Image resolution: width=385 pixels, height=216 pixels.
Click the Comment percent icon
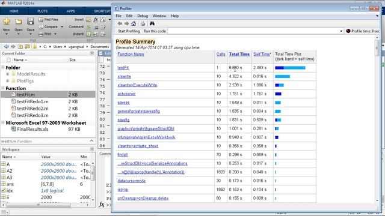pos(88,26)
